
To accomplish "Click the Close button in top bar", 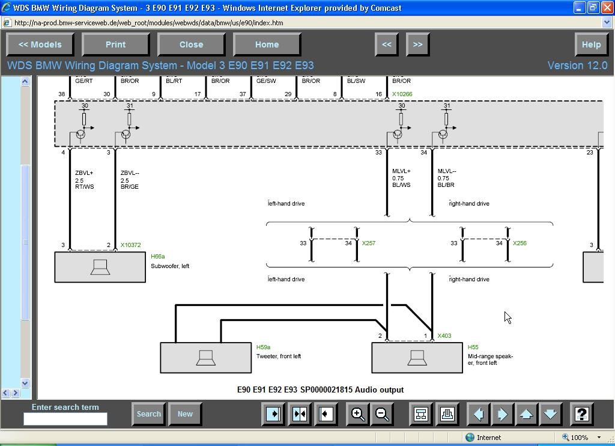I will [192, 44].
